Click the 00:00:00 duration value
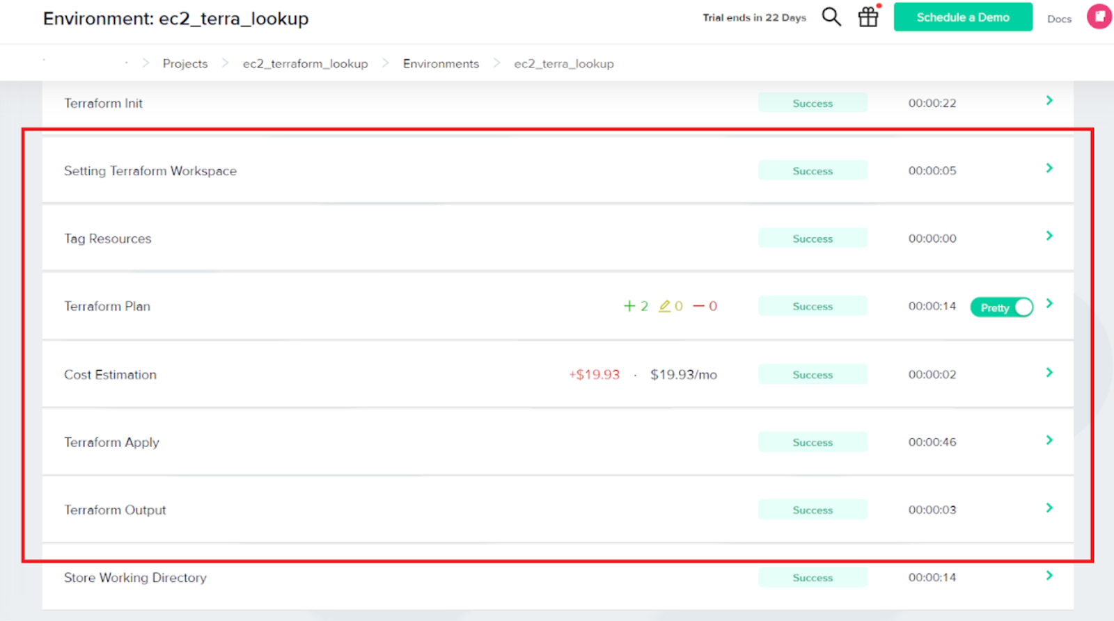The width and height of the screenshot is (1114, 621). (x=932, y=238)
